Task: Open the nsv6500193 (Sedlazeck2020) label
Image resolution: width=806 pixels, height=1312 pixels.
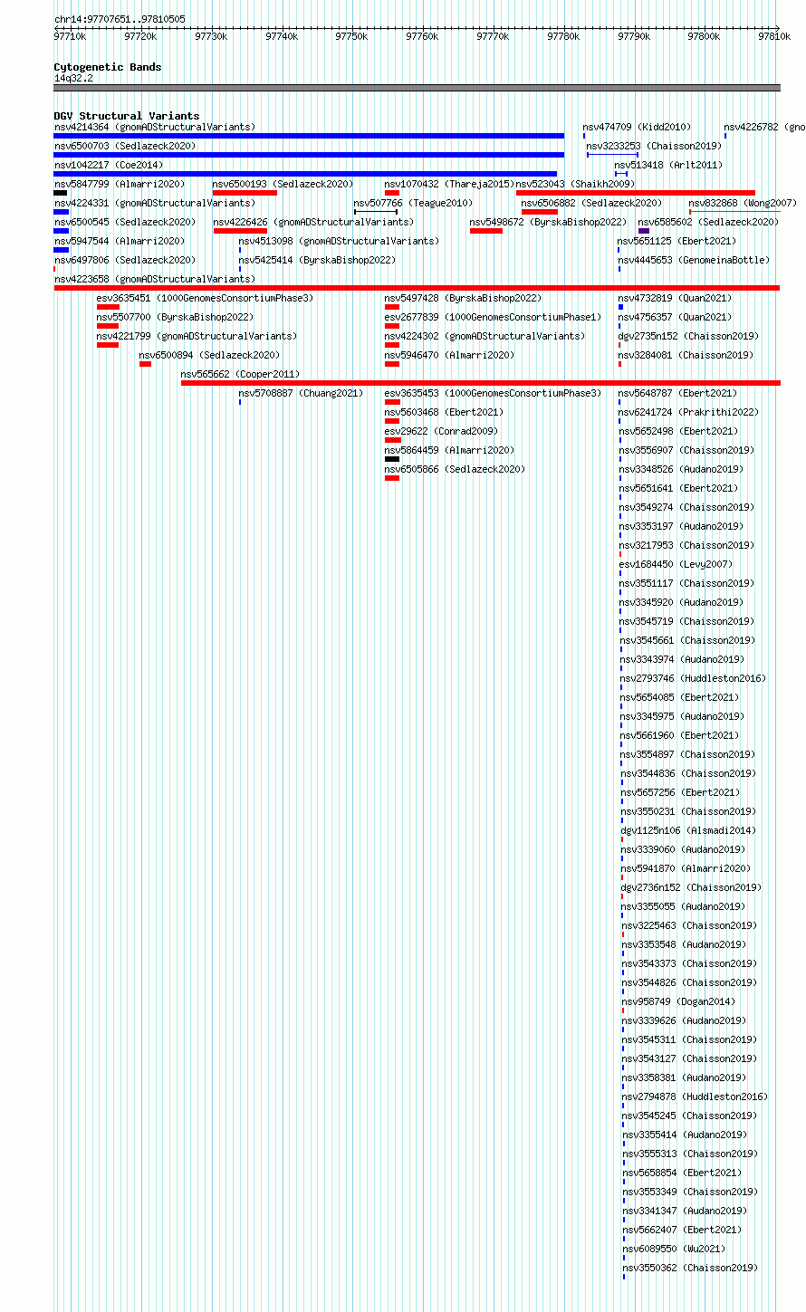Action: point(283,185)
